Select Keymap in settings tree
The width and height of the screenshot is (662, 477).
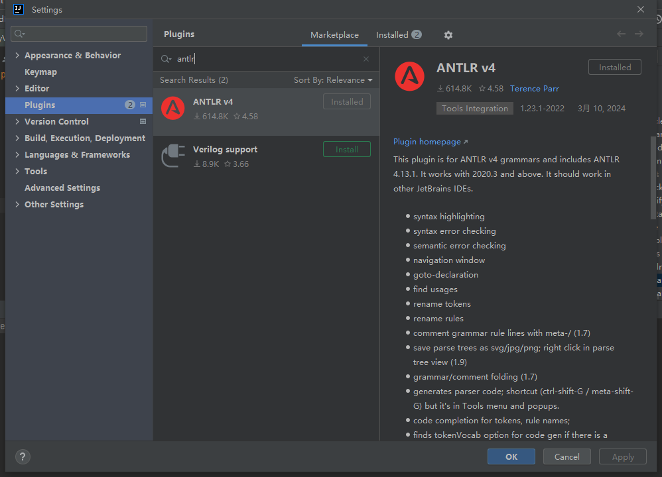point(40,72)
